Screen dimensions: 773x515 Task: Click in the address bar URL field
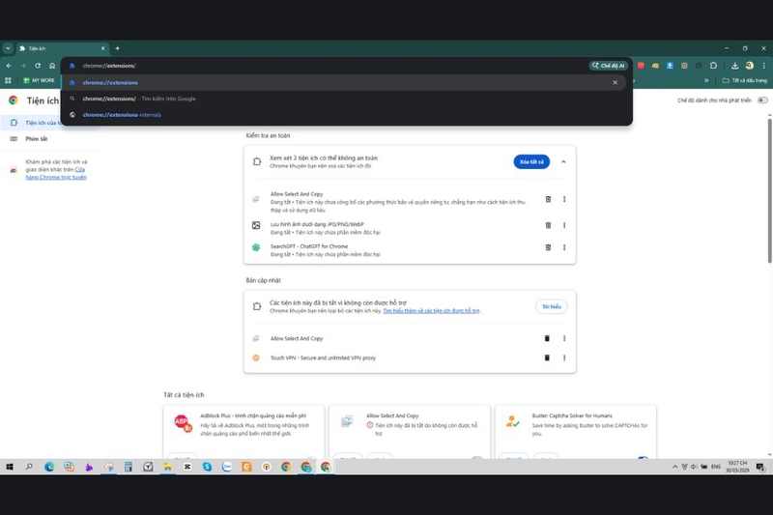point(326,66)
